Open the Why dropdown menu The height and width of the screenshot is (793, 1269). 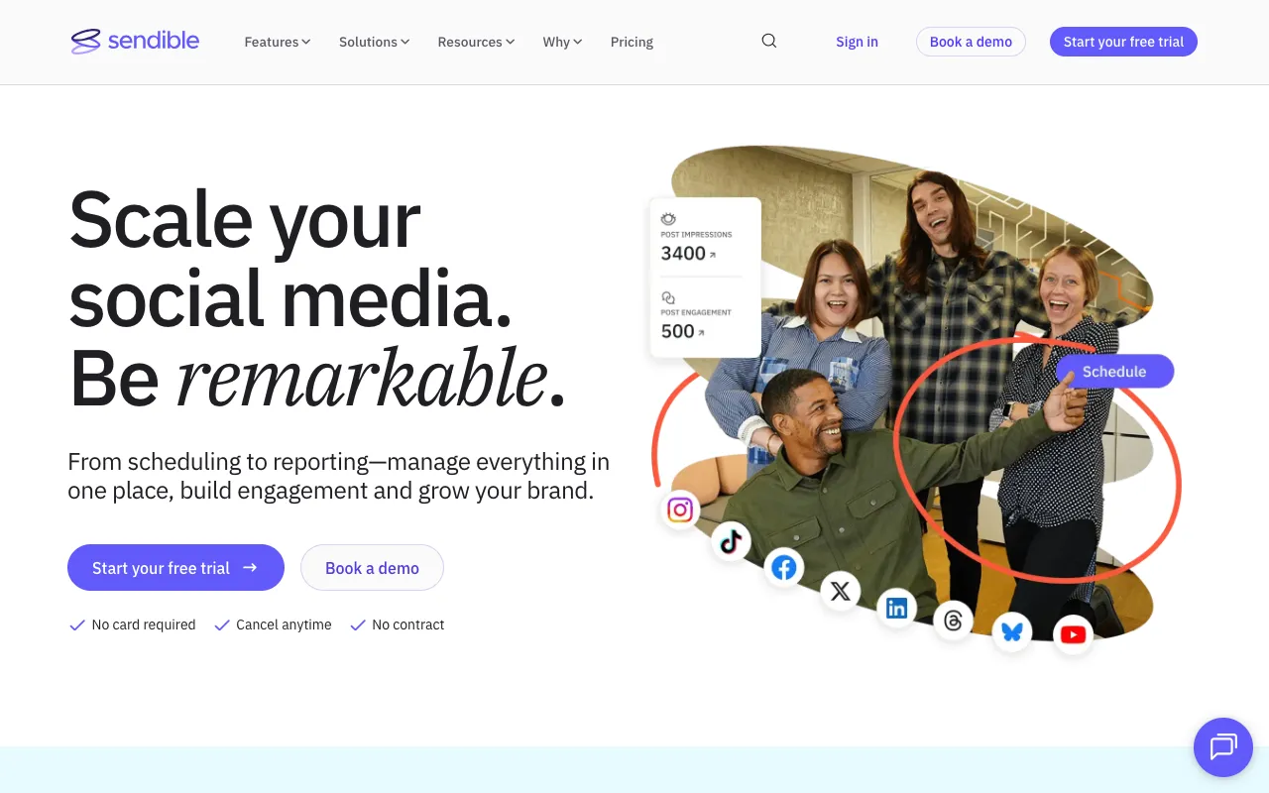coord(562,42)
